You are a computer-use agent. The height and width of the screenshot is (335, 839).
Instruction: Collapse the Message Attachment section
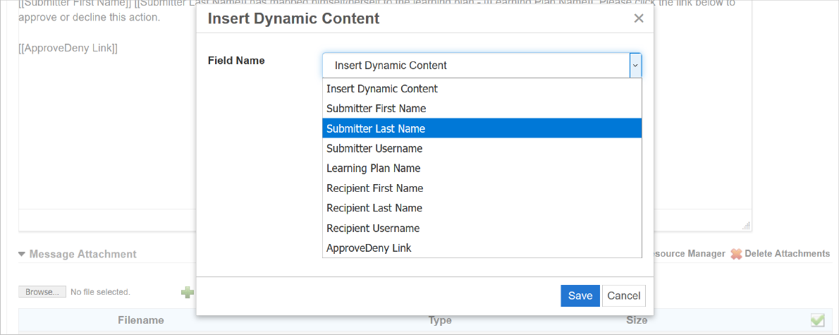pos(22,254)
